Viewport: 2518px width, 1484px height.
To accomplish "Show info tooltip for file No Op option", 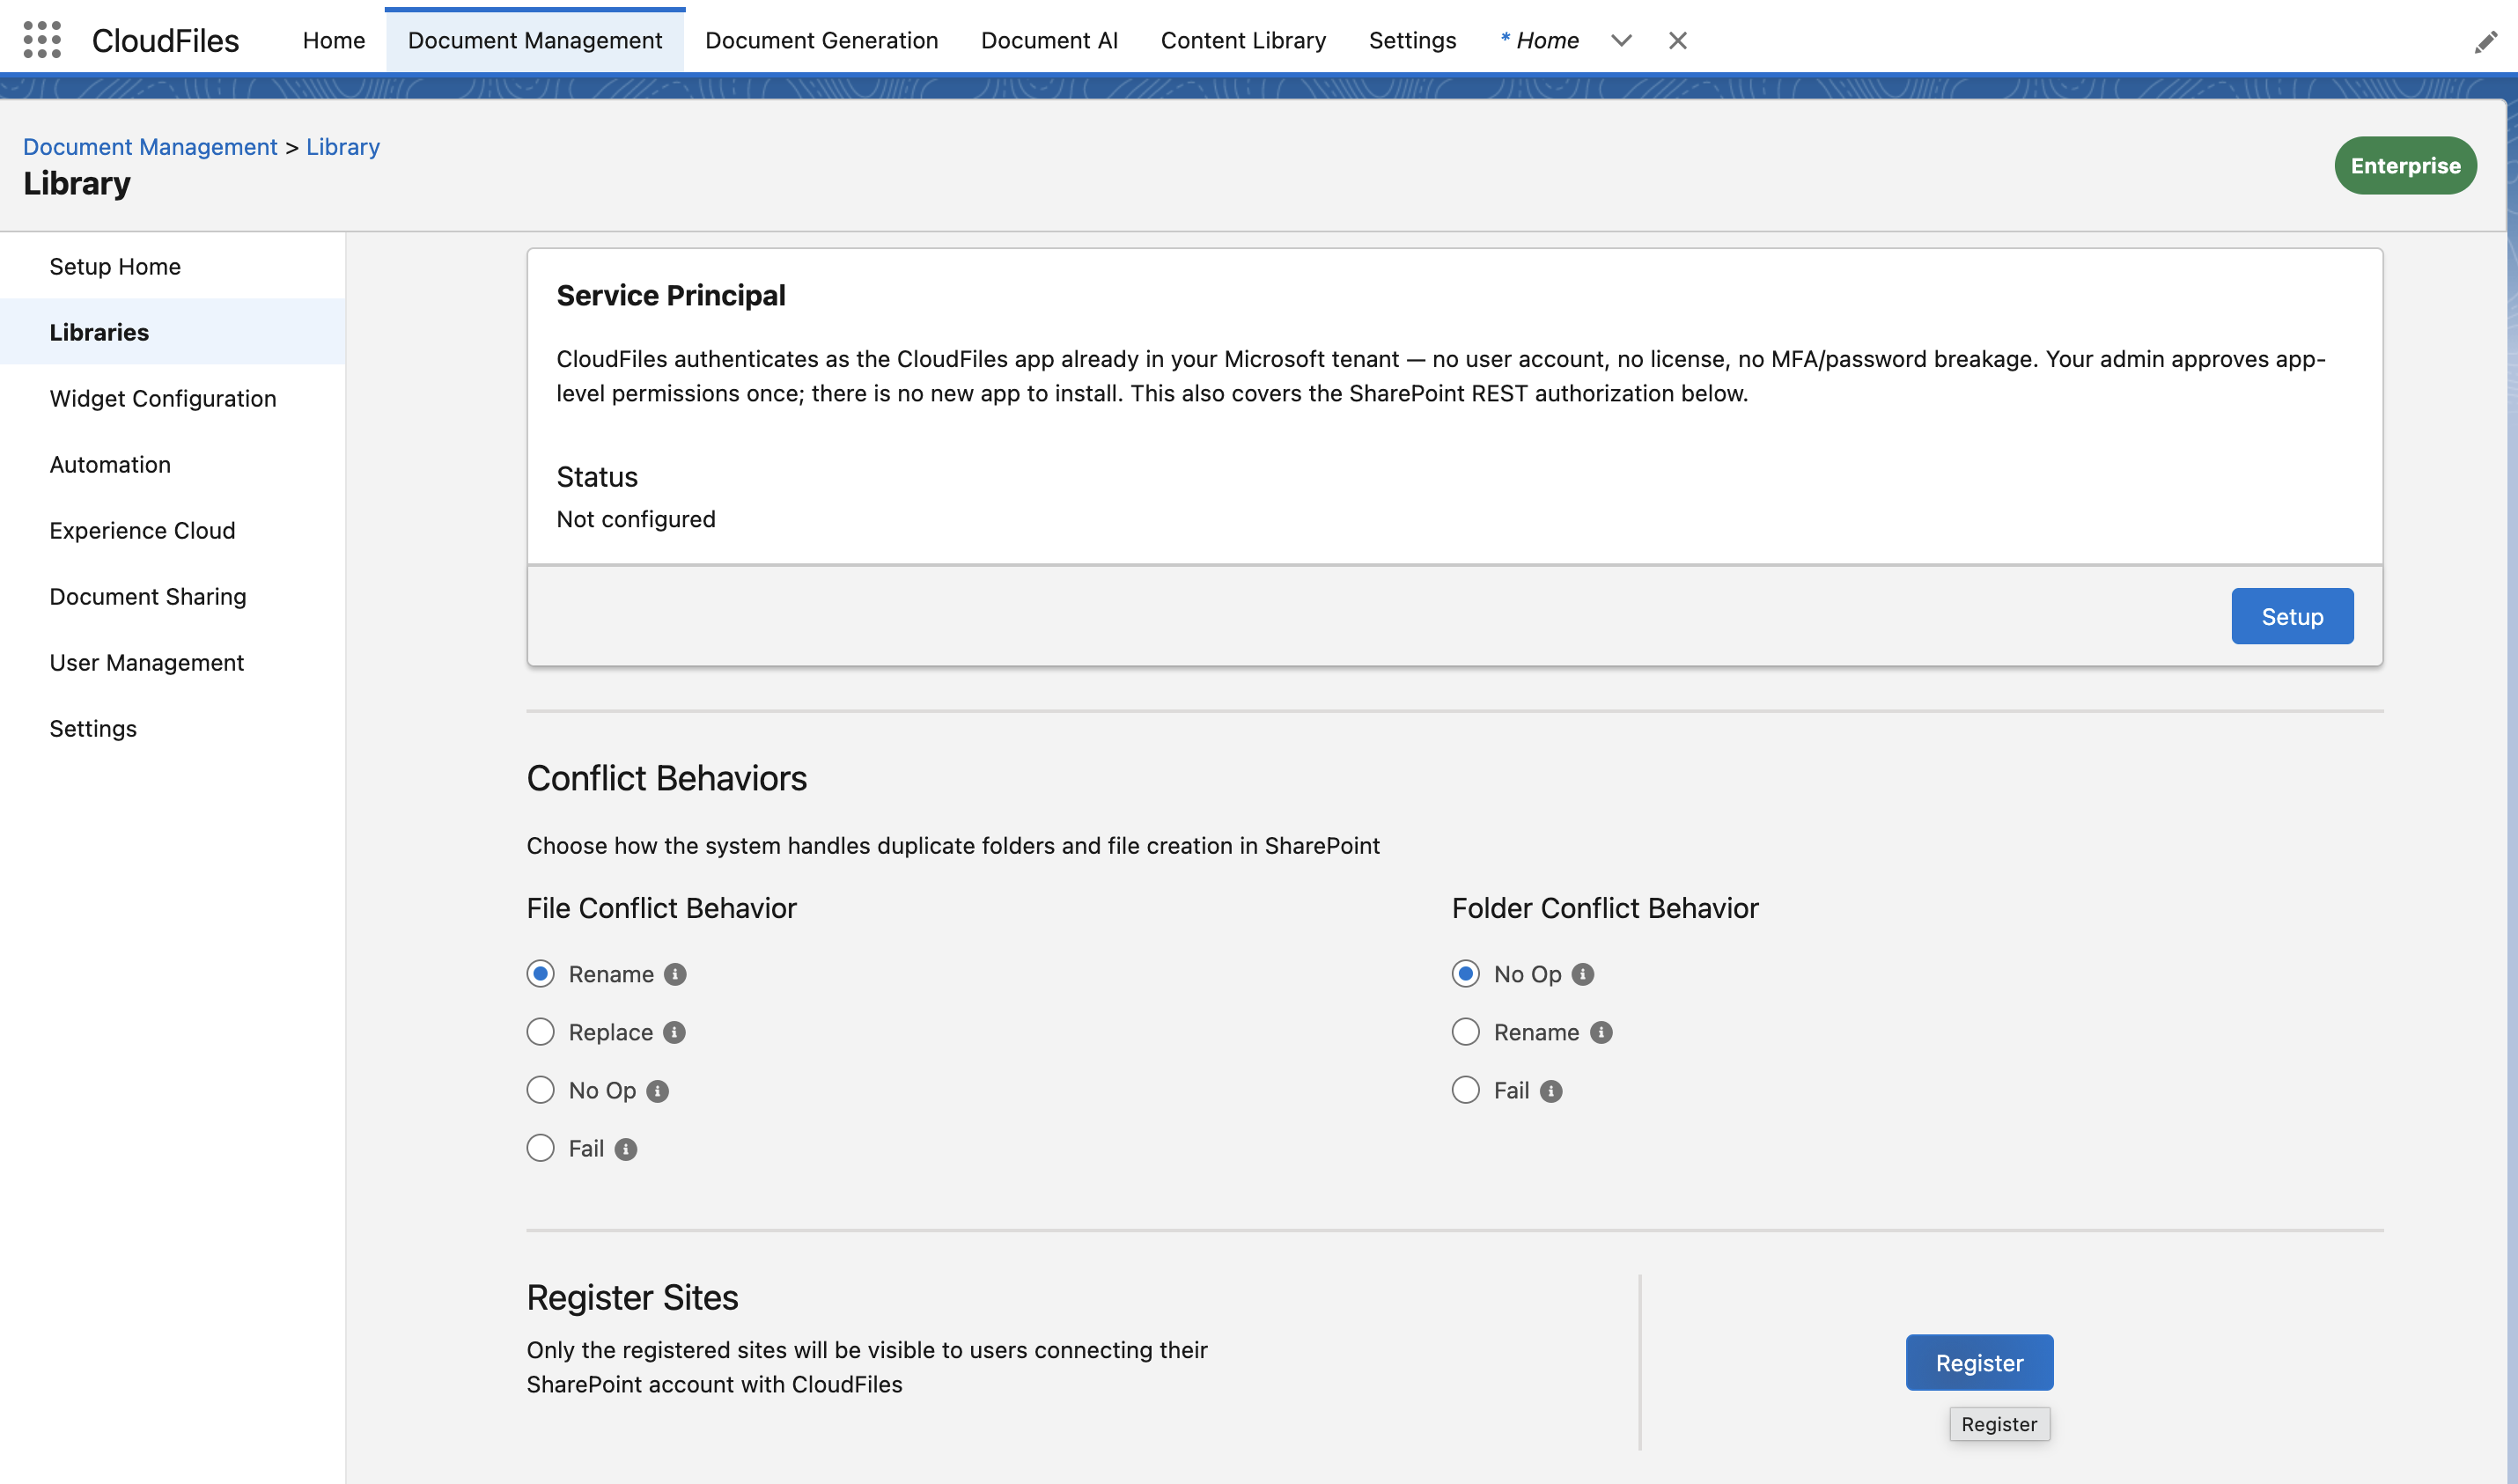I will point(657,1090).
